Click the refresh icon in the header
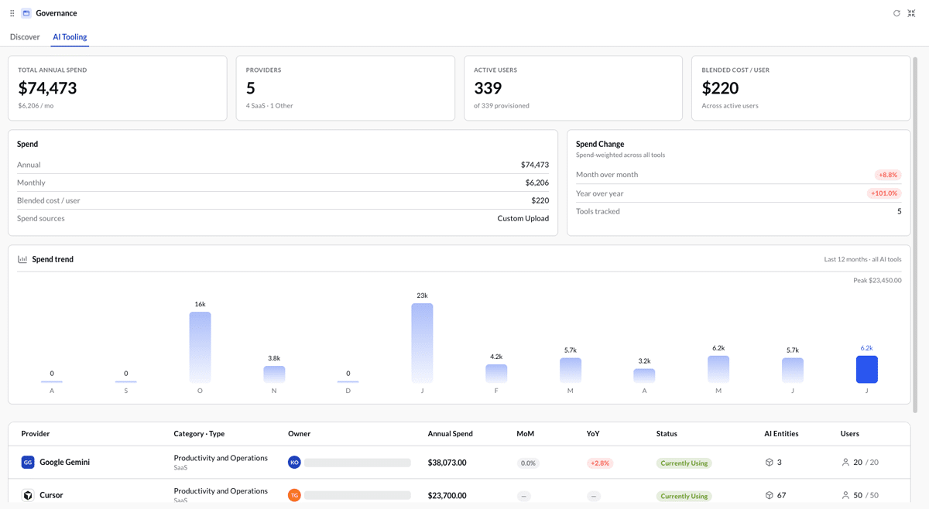The image size is (929, 509). pyautogui.click(x=896, y=13)
